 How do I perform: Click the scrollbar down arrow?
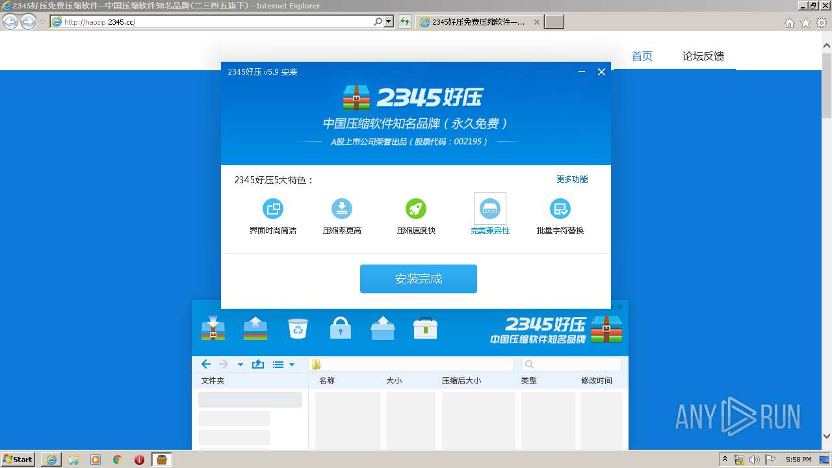827,436
